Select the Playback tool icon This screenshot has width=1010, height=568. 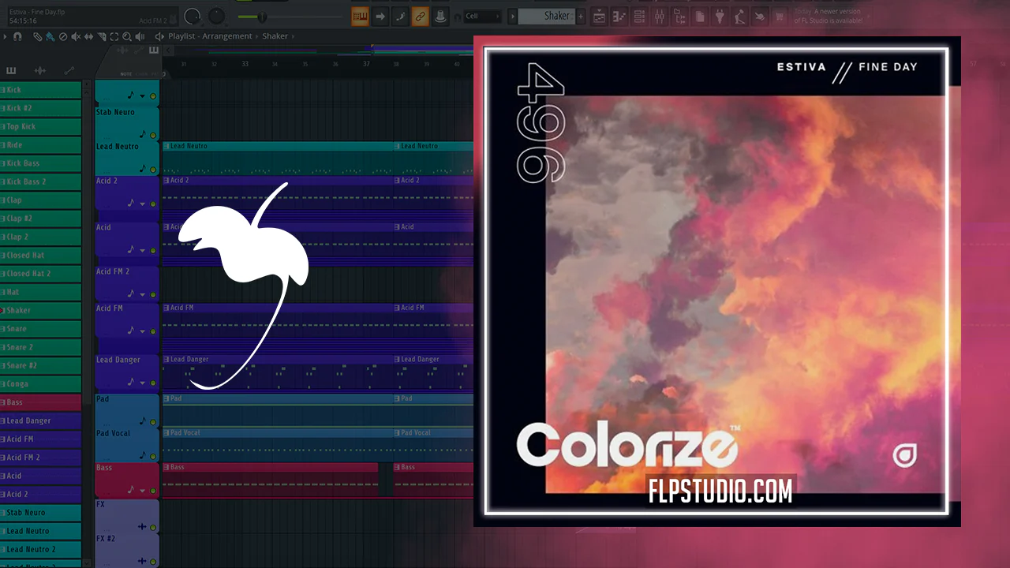coord(140,36)
